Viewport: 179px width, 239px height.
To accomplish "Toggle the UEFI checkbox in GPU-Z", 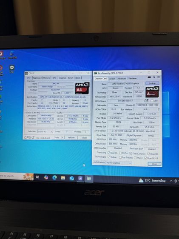I will coord(152,101).
